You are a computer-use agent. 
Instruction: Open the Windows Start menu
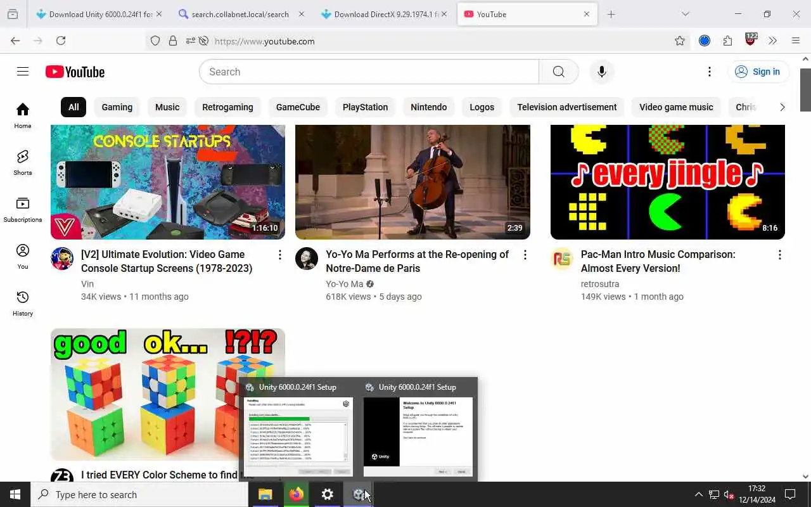[15, 494]
